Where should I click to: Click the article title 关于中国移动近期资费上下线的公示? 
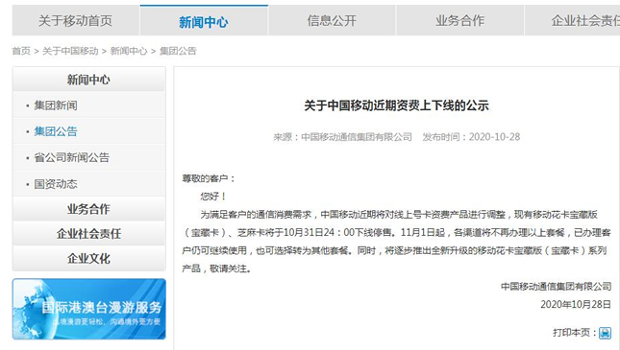click(x=396, y=105)
